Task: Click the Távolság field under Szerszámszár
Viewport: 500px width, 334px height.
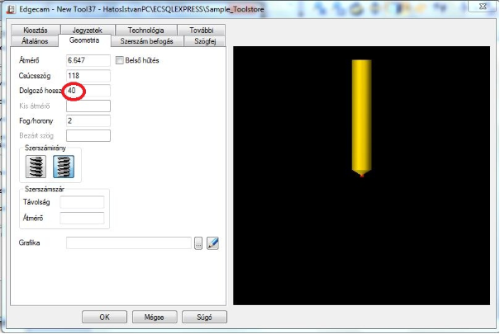Action: tap(83, 202)
